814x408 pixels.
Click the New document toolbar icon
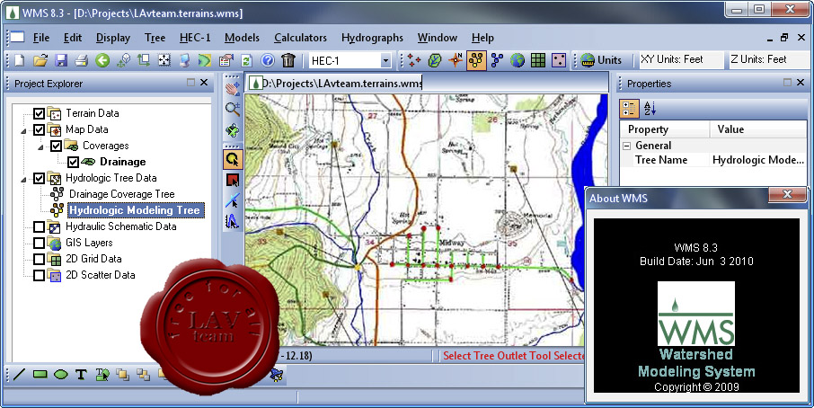(19, 60)
